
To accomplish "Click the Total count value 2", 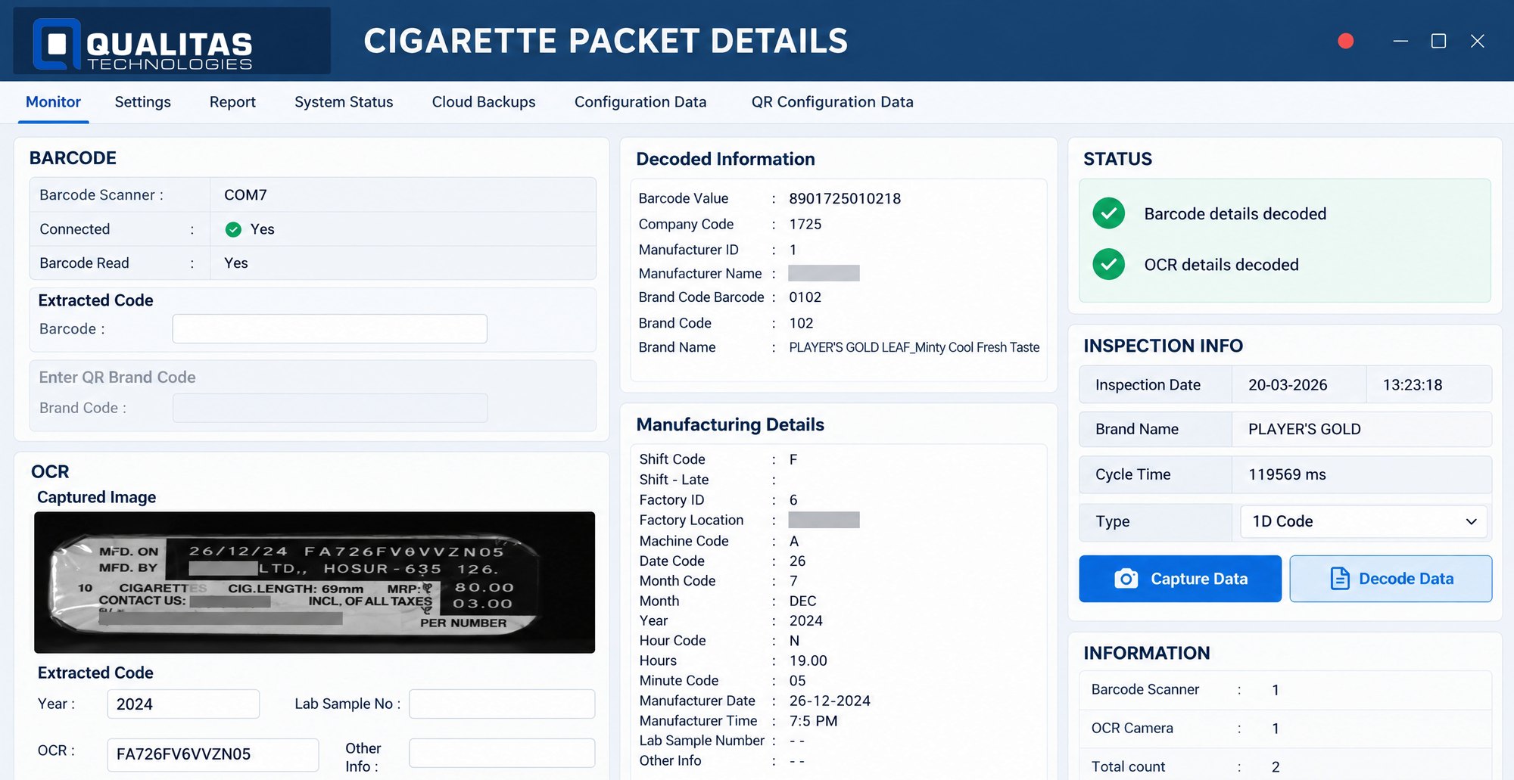I will tap(1276, 766).
